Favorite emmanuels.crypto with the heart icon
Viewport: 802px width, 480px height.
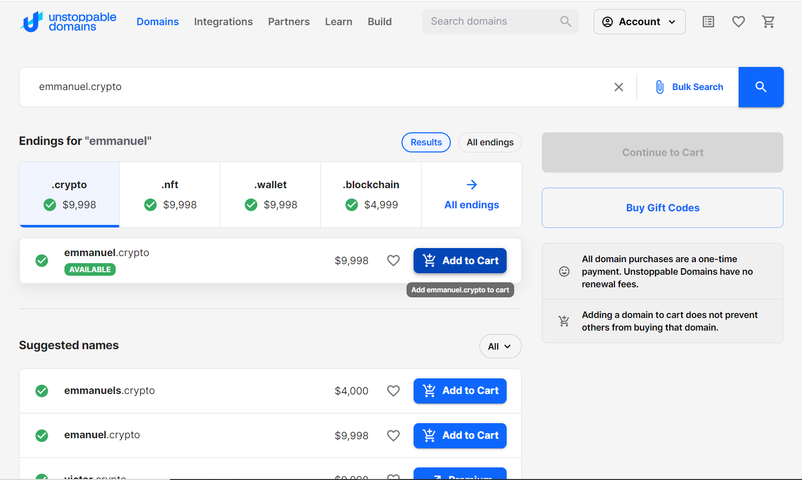[393, 391]
